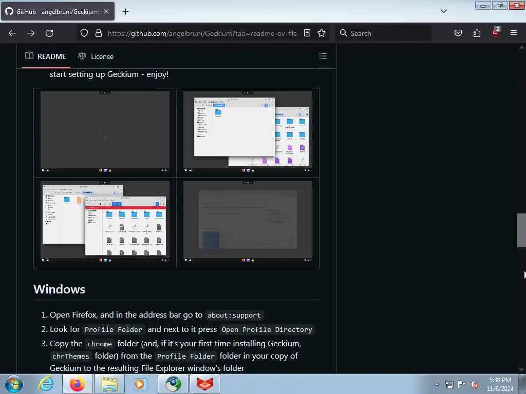
Task: Open the network tray icon
Action: (449, 384)
